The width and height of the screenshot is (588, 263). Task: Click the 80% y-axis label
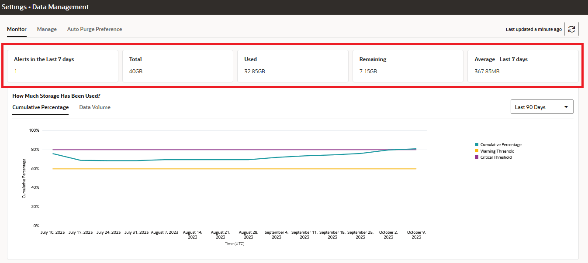pyautogui.click(x=35, y=150)
